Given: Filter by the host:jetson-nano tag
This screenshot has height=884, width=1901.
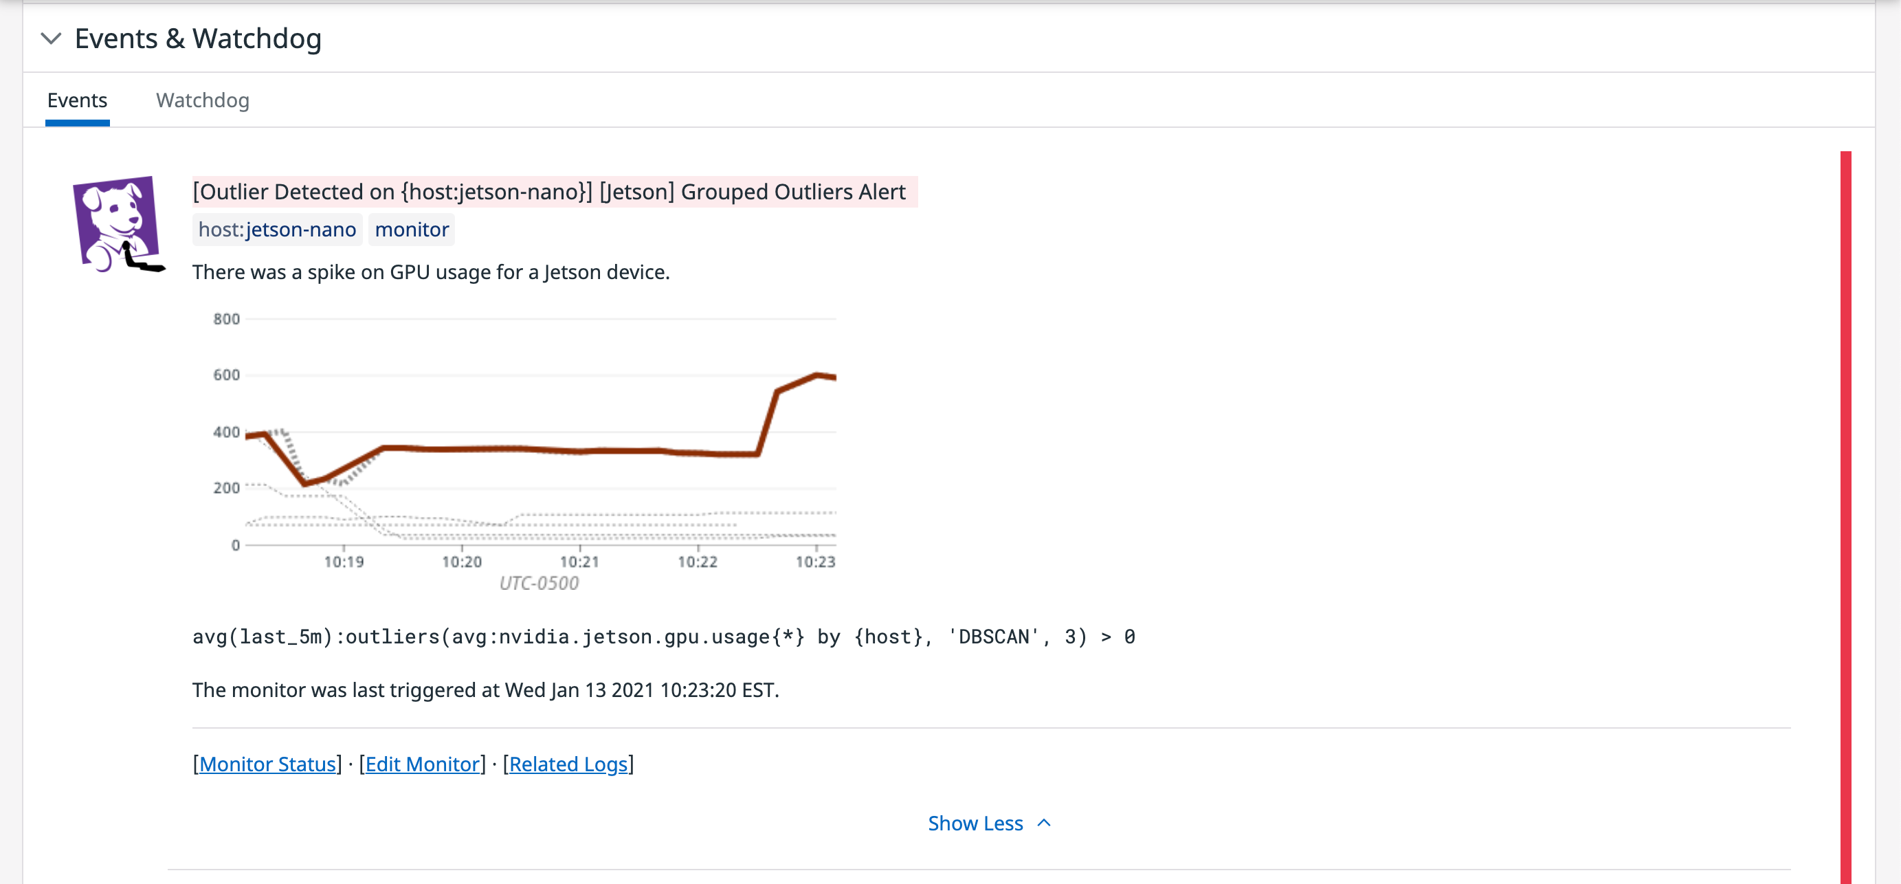Looking at the screenshot, I should point(276,229).
